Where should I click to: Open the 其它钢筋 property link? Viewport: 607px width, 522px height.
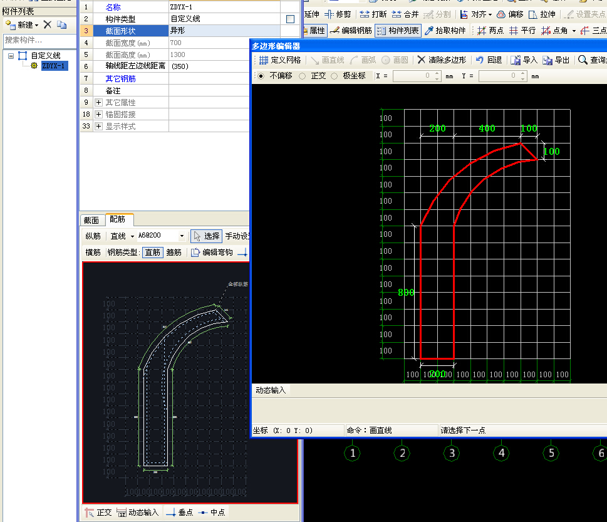click(120, 78)
